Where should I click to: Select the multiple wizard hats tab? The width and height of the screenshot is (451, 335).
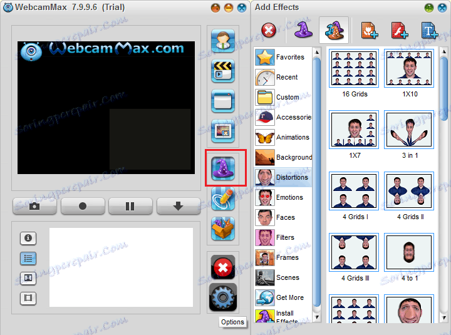coord(334,30)
